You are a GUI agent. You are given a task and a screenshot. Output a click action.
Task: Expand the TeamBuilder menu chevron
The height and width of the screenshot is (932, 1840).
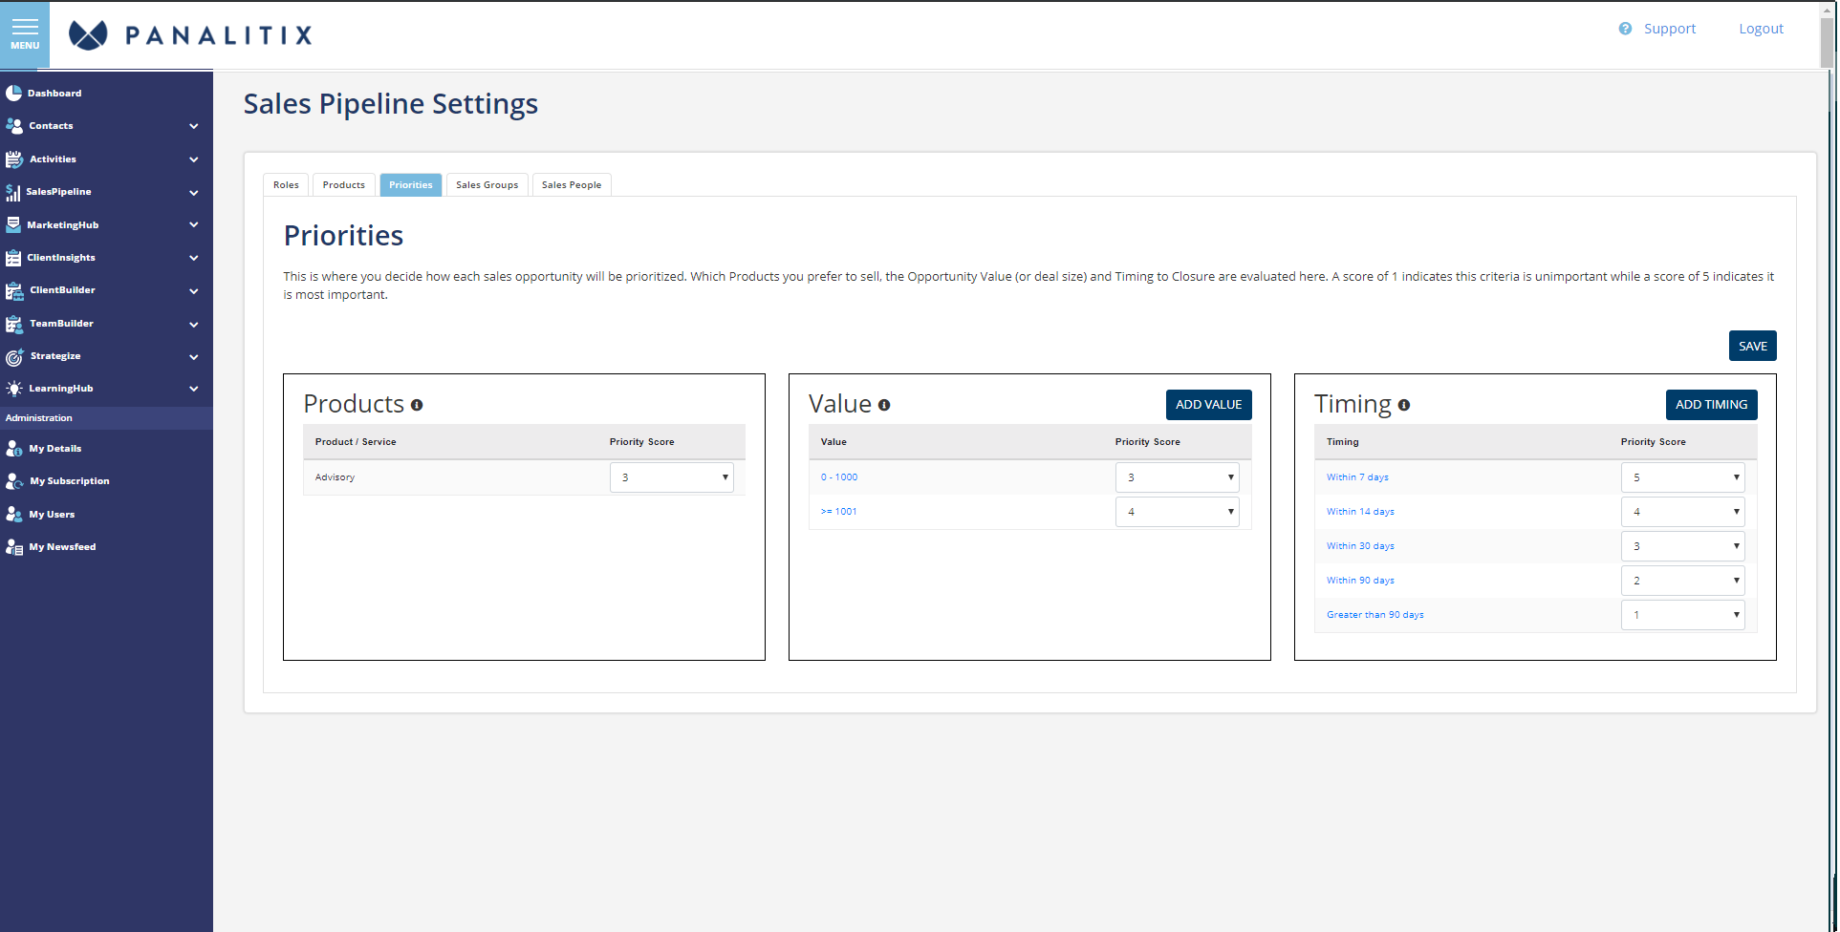coord(194,325)
